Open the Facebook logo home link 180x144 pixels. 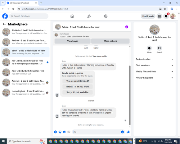coord(5,16)
